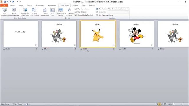Start slide show From Current Slide
The width and height of the screenshot is (189, 106).
tap(14, 12)
